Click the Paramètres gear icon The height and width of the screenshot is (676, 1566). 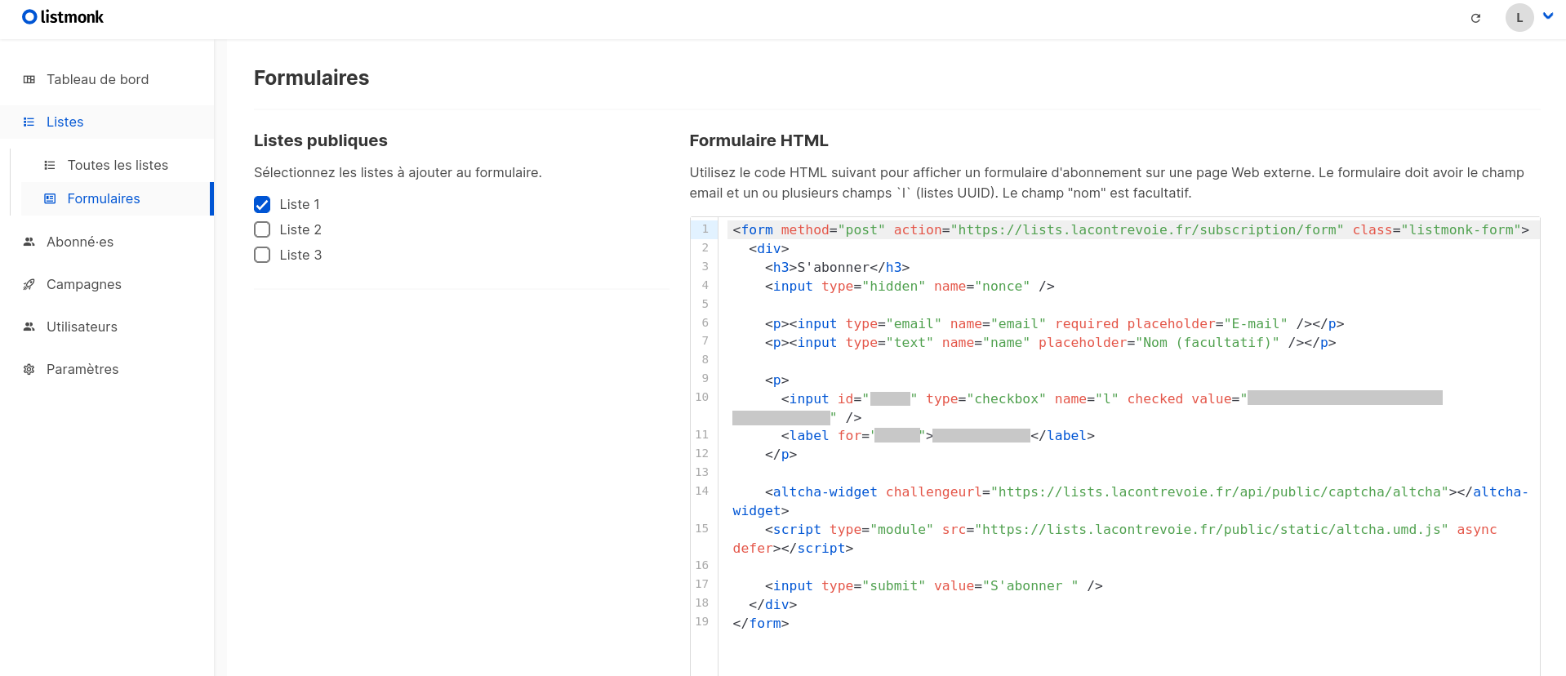point(29,369)
